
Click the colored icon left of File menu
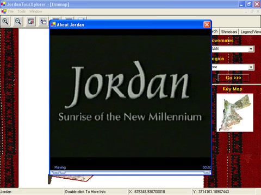pos(4,11)
